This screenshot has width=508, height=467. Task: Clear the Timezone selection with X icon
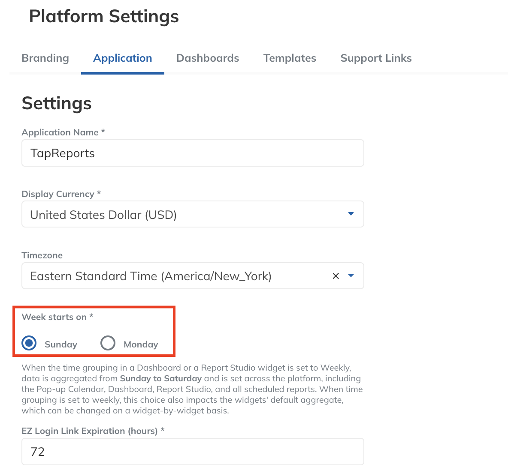(x=336, y=276)
